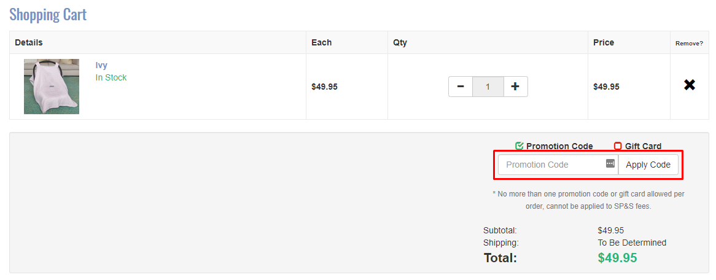The width and height of the screenshot is (716, 280).
Task: Click the To Be Determined shipping text
Action: [x=632, y=243]
